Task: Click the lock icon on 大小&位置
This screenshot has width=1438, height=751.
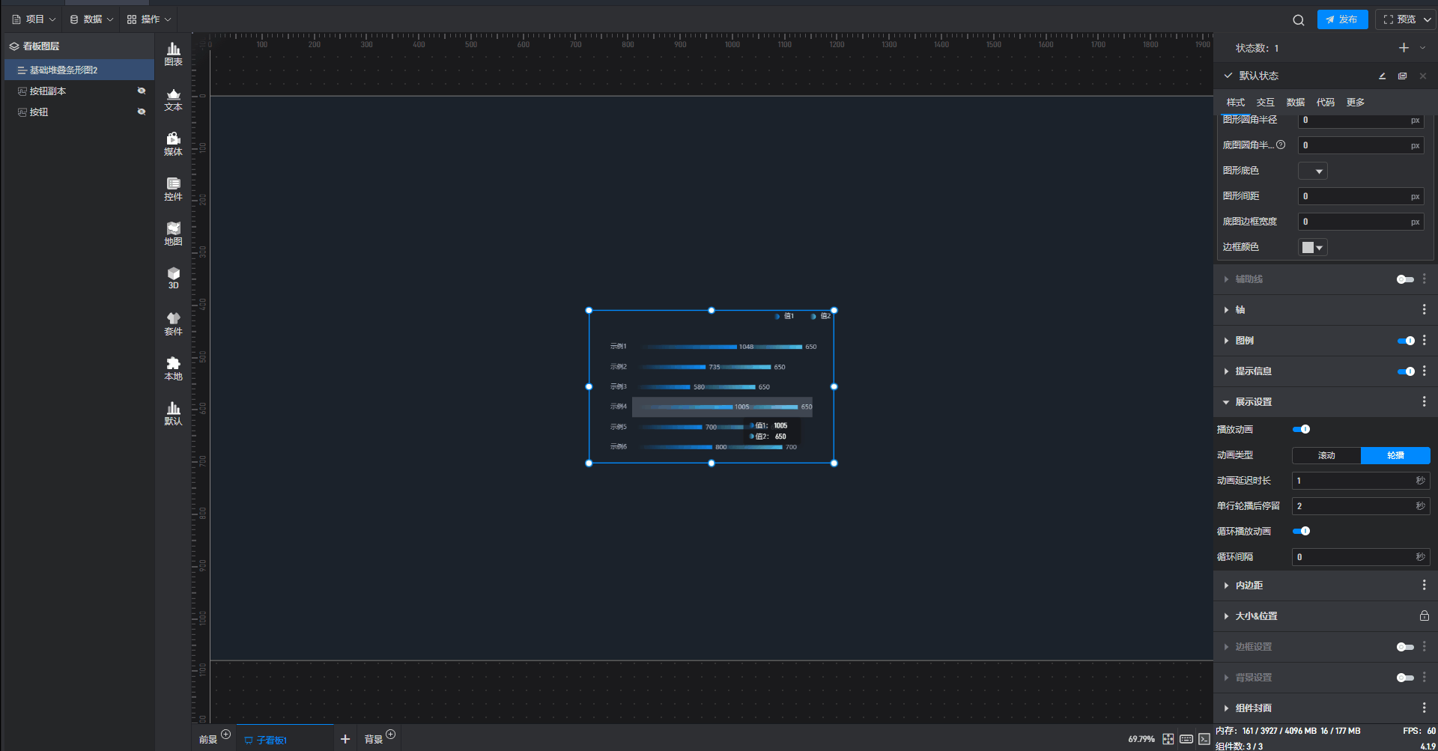Action: [x=1424, y=616]
